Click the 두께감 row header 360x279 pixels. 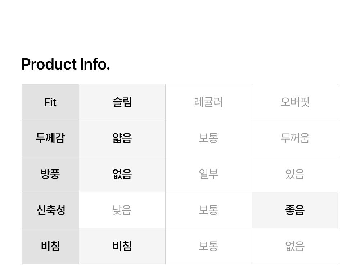click(50, 138)
